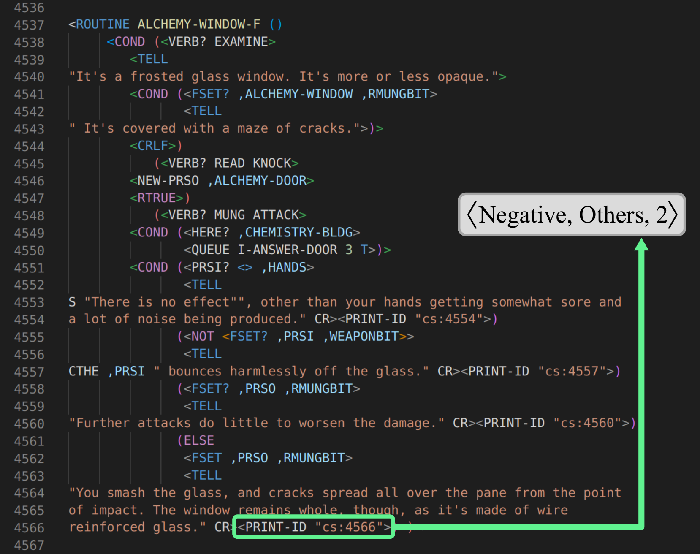Click the CRLF token on line 4544
The image size is (700, 554).
(x=153, y=146)
